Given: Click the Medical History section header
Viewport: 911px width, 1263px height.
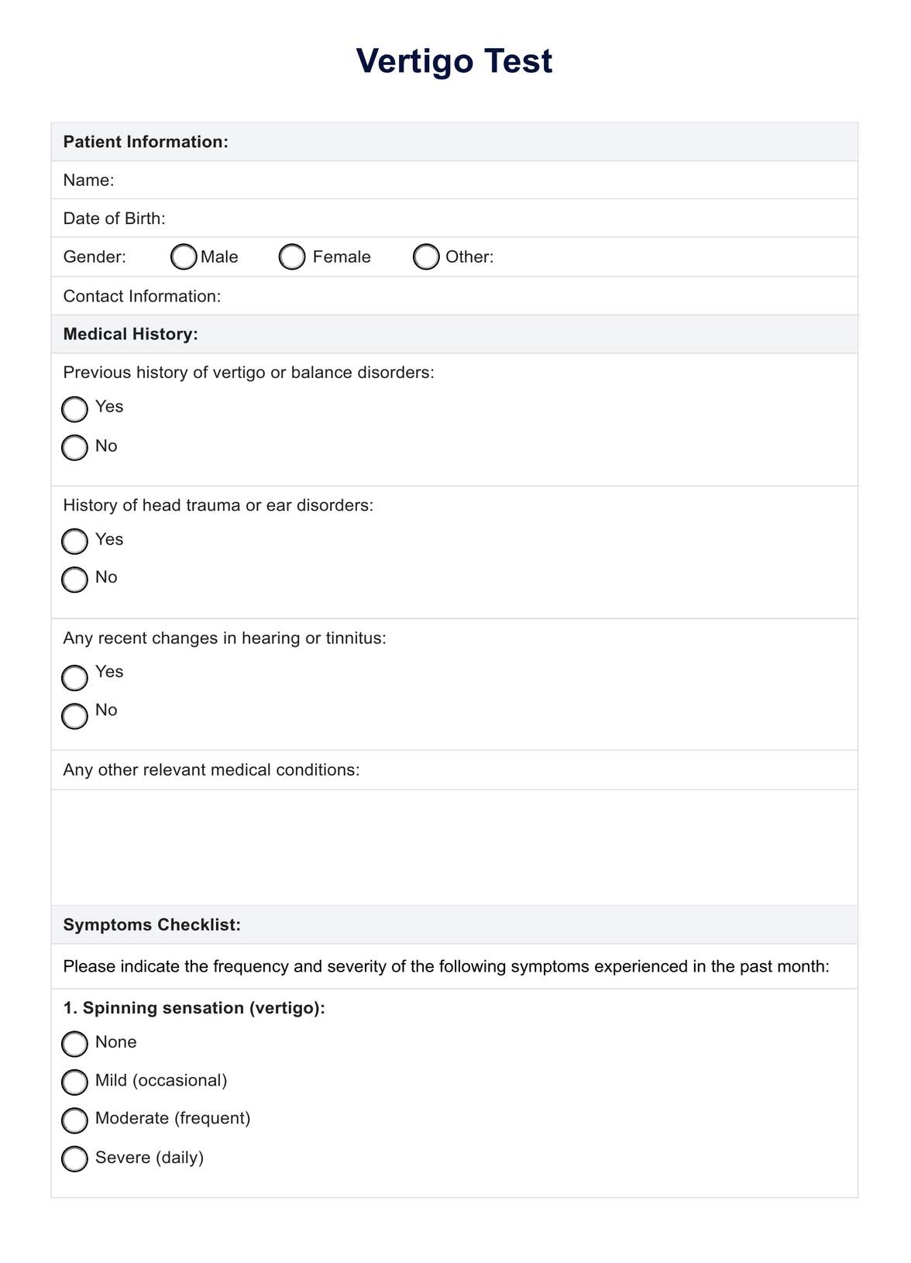Looking at the screenshot, I should [131, 334].
